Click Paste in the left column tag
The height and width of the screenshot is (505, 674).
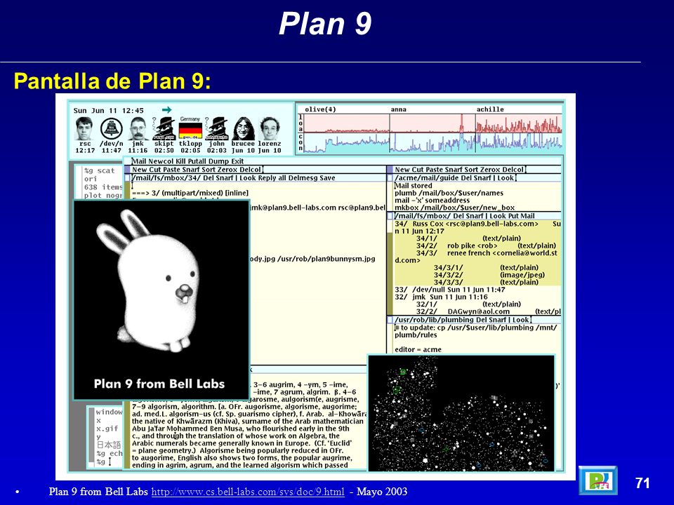coord(171,170)
